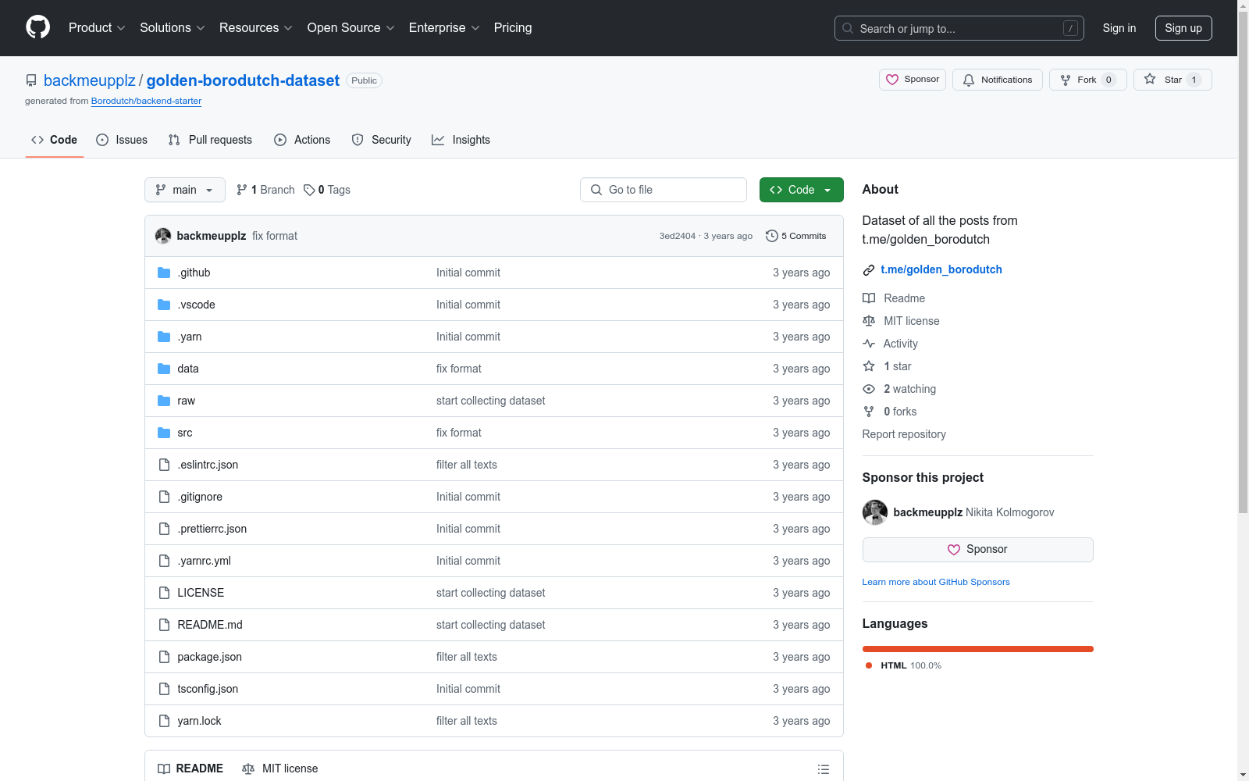1249x781 pixels.
Task: Click the backmeupplz avatar in commit header
Action: [163, 236]
